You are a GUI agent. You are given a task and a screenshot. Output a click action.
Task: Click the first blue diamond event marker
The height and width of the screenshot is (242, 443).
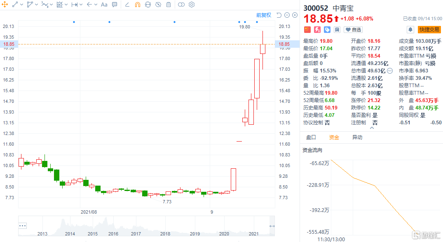point(74,22)
